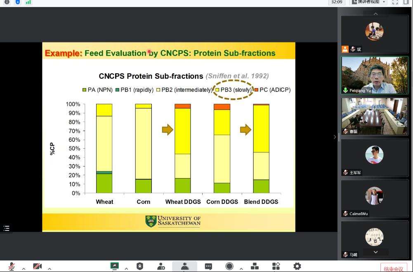Screen dimensions: 413x272
Task: Click the red 结束会议 end meeting button
Action: (393, 268)
